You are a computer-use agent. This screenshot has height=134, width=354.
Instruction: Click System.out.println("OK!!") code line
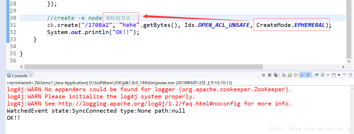(93, 32)
